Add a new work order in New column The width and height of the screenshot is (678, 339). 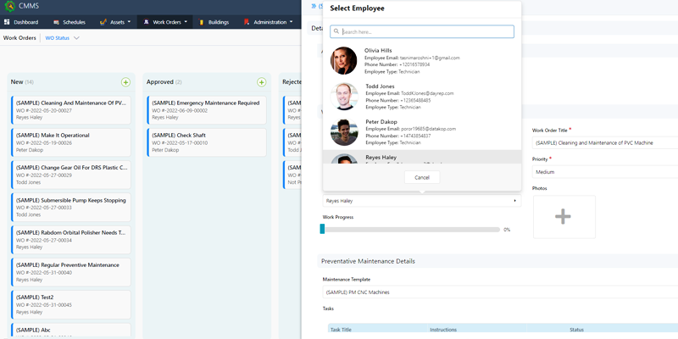coord(125,82)
